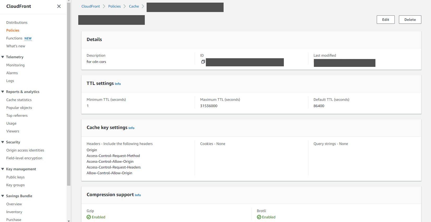Select the 'Query strings - None' text
Viewport: 431px width, 222px height.
tap(331, 144)
